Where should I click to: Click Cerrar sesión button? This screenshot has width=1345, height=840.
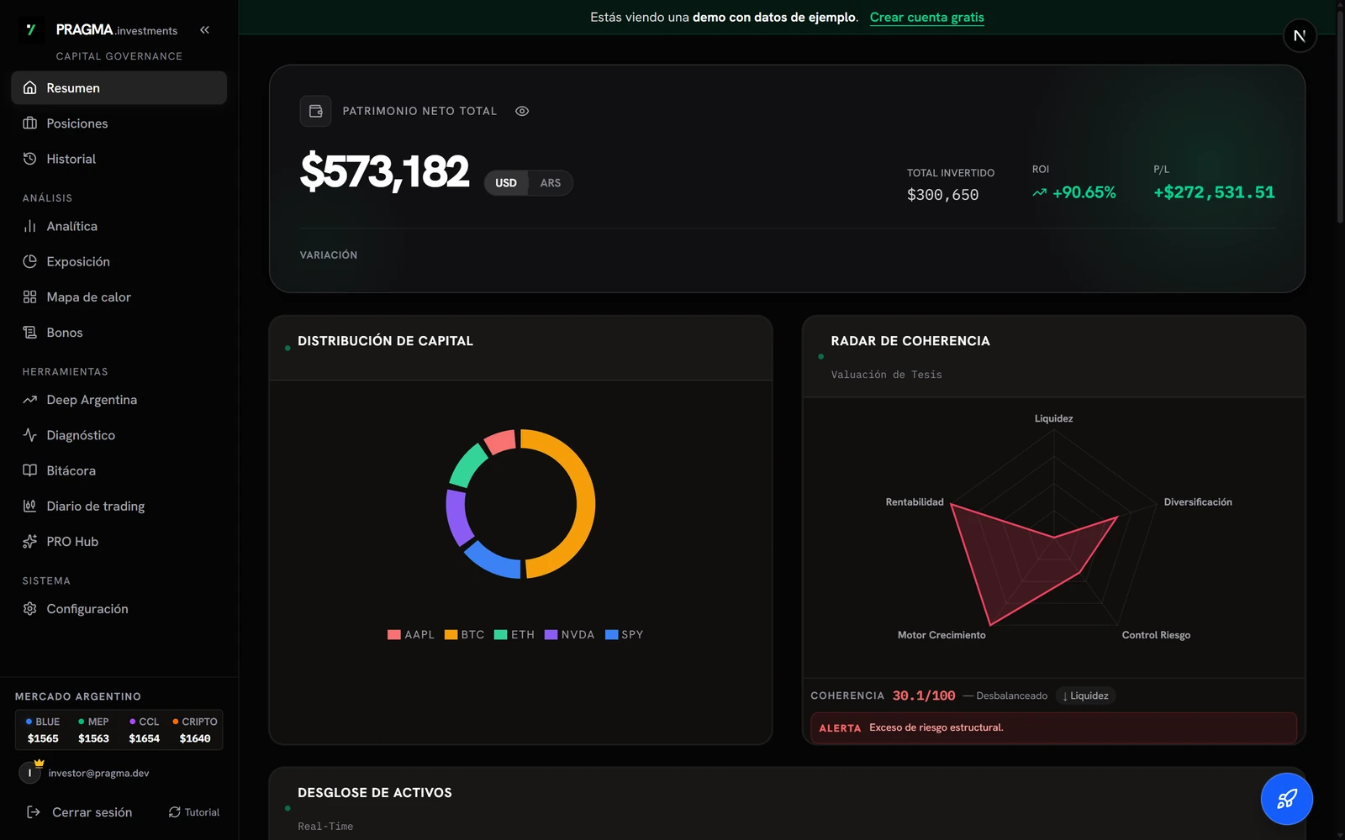80,812
